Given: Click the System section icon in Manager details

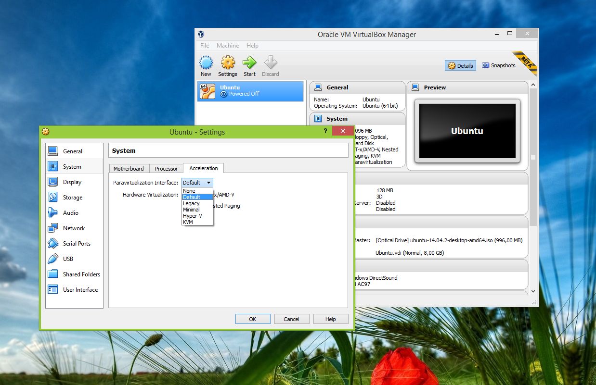Looking at the screenshot, I should 318,119.
